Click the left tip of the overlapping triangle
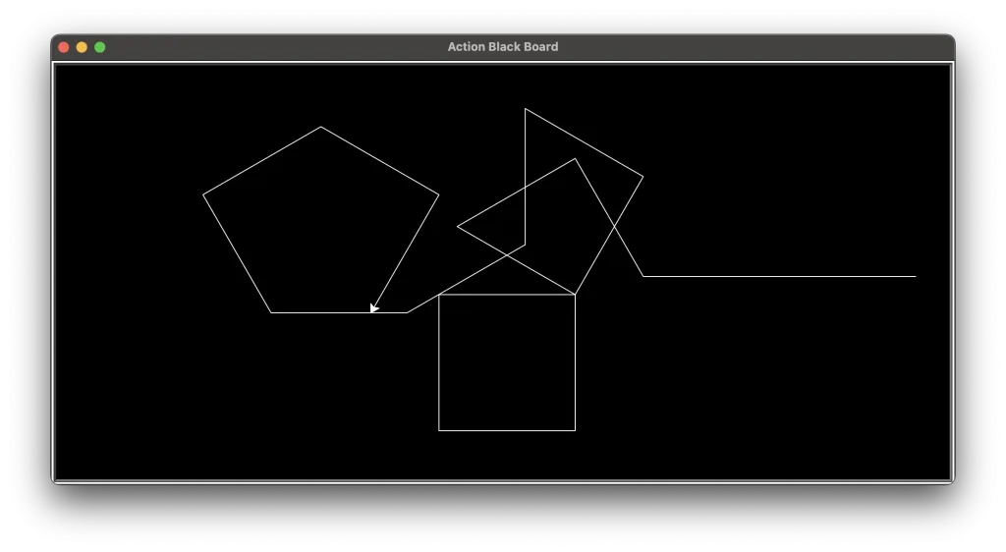The width and height of the screenshot is (1006, 552). tap(458, 227)
